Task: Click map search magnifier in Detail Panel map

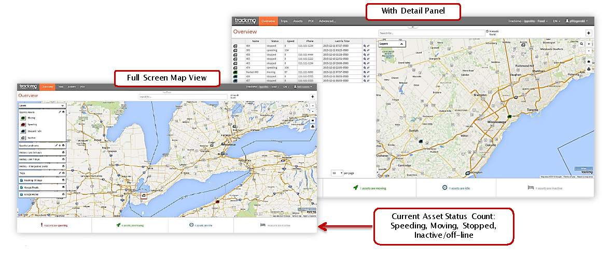Action: 581,44
